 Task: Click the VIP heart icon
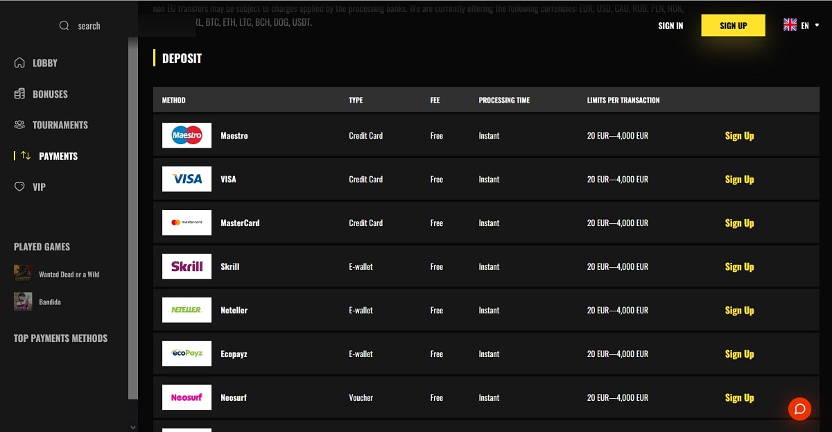[x=19, y=187]
